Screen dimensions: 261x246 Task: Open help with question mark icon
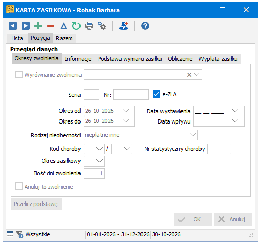tap(145, 26)
